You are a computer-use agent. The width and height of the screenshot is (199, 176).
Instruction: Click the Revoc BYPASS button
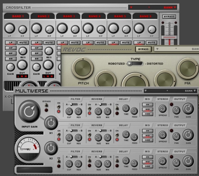click(143, 49)
